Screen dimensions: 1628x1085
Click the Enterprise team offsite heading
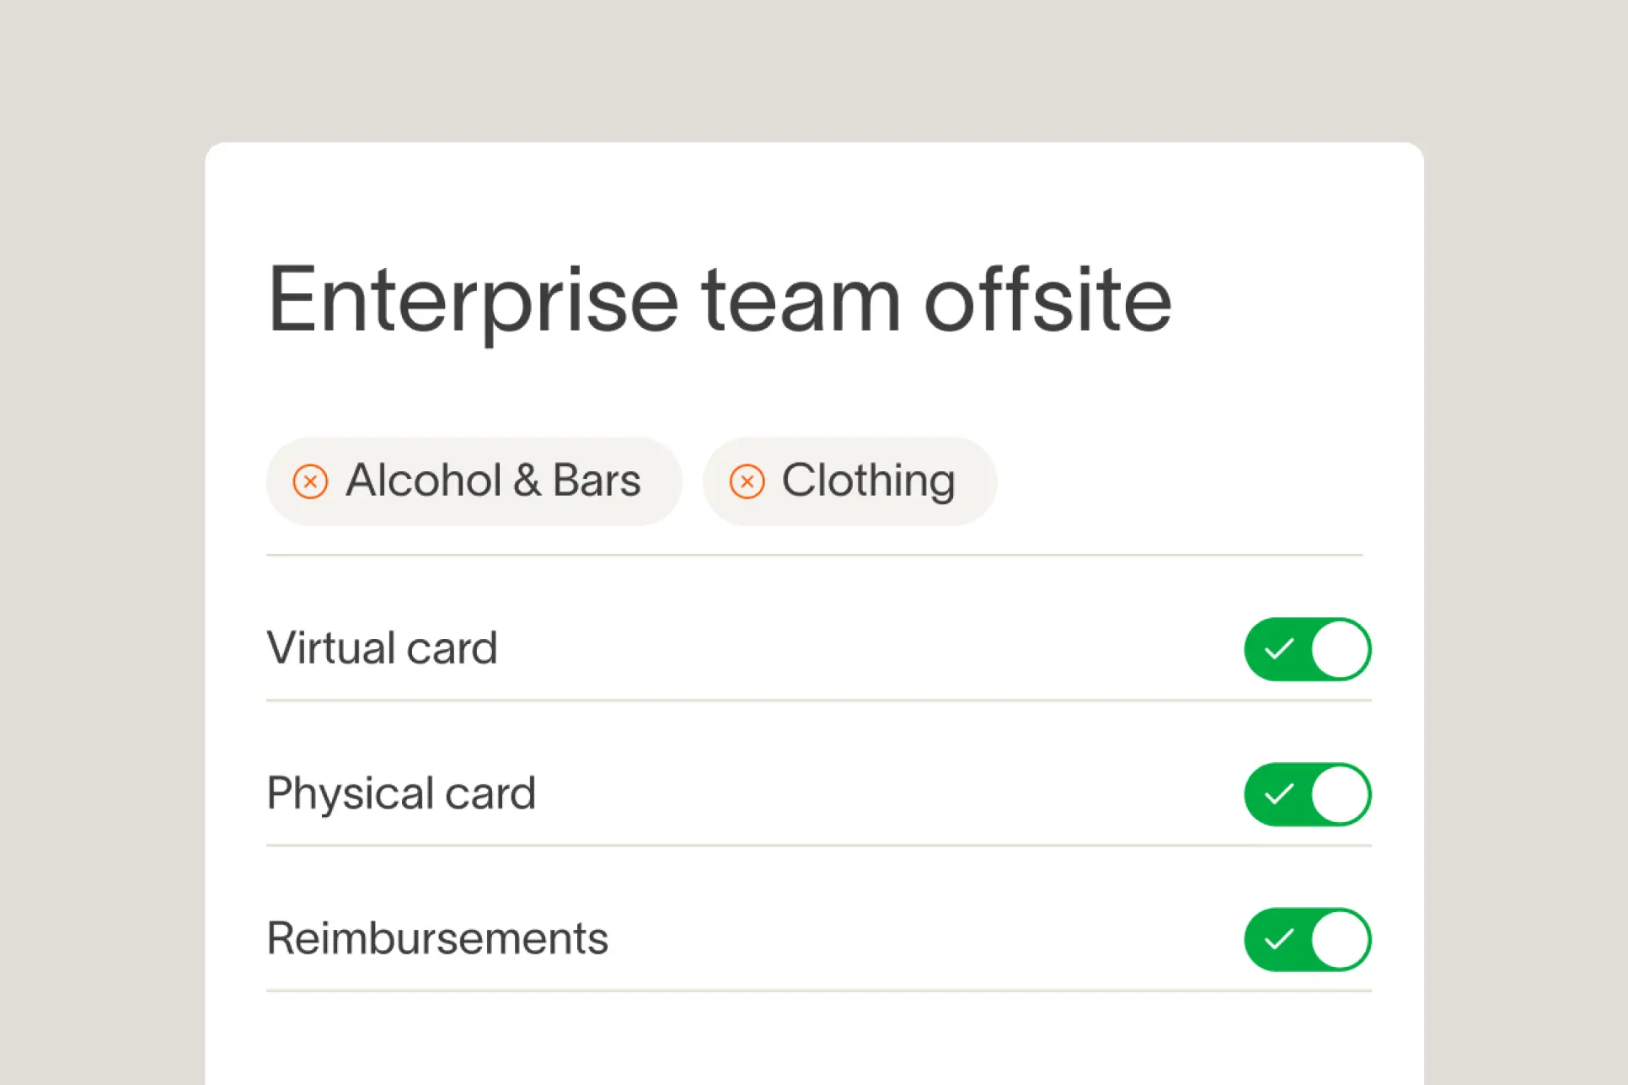(x=720, y=301)
